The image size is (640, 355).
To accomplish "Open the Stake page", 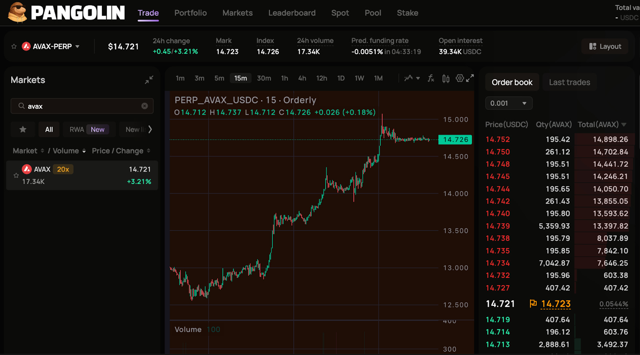I will 407,13.
